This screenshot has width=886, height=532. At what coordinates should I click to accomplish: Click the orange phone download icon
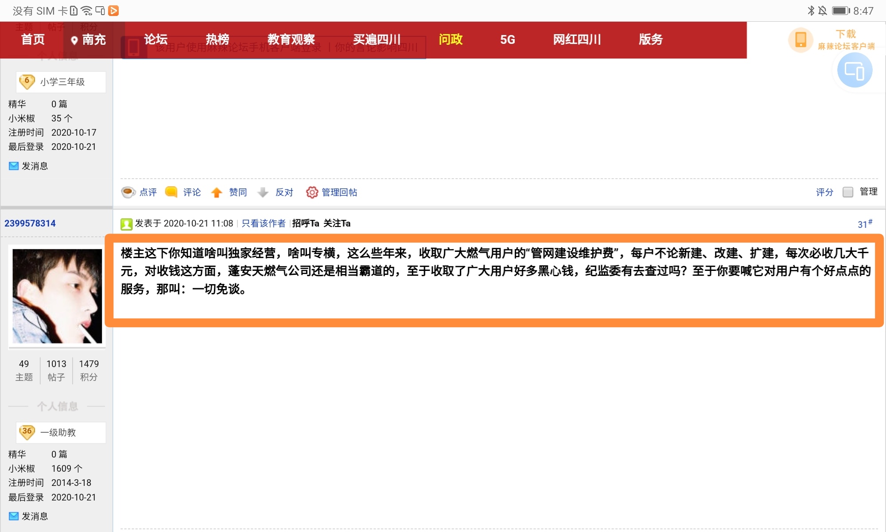801,40
